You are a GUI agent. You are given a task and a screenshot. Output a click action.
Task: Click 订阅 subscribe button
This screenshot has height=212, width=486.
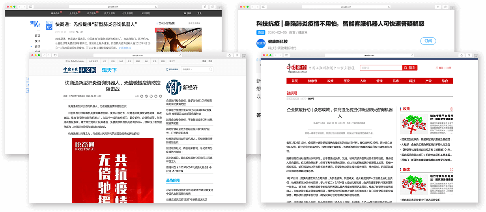(x=428, y=41)
